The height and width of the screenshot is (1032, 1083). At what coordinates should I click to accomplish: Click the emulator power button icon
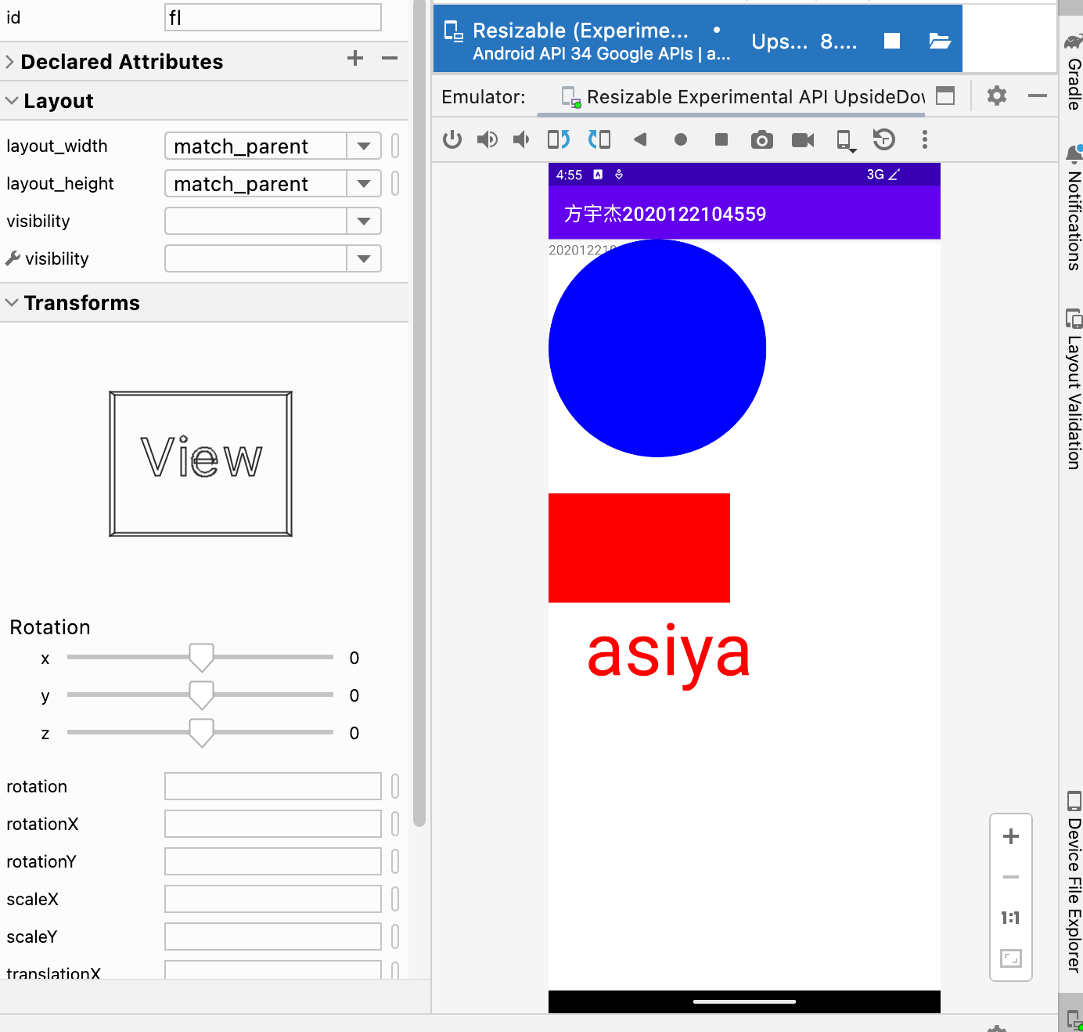point(452,139)
